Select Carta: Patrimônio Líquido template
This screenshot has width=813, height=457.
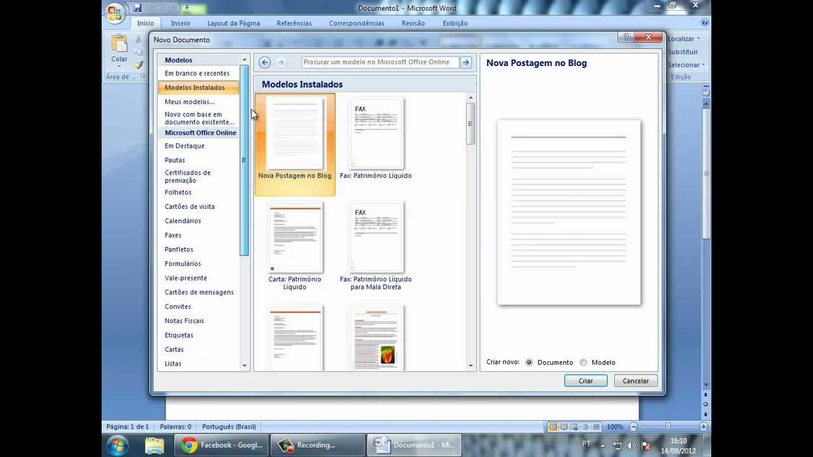[295, 247]
